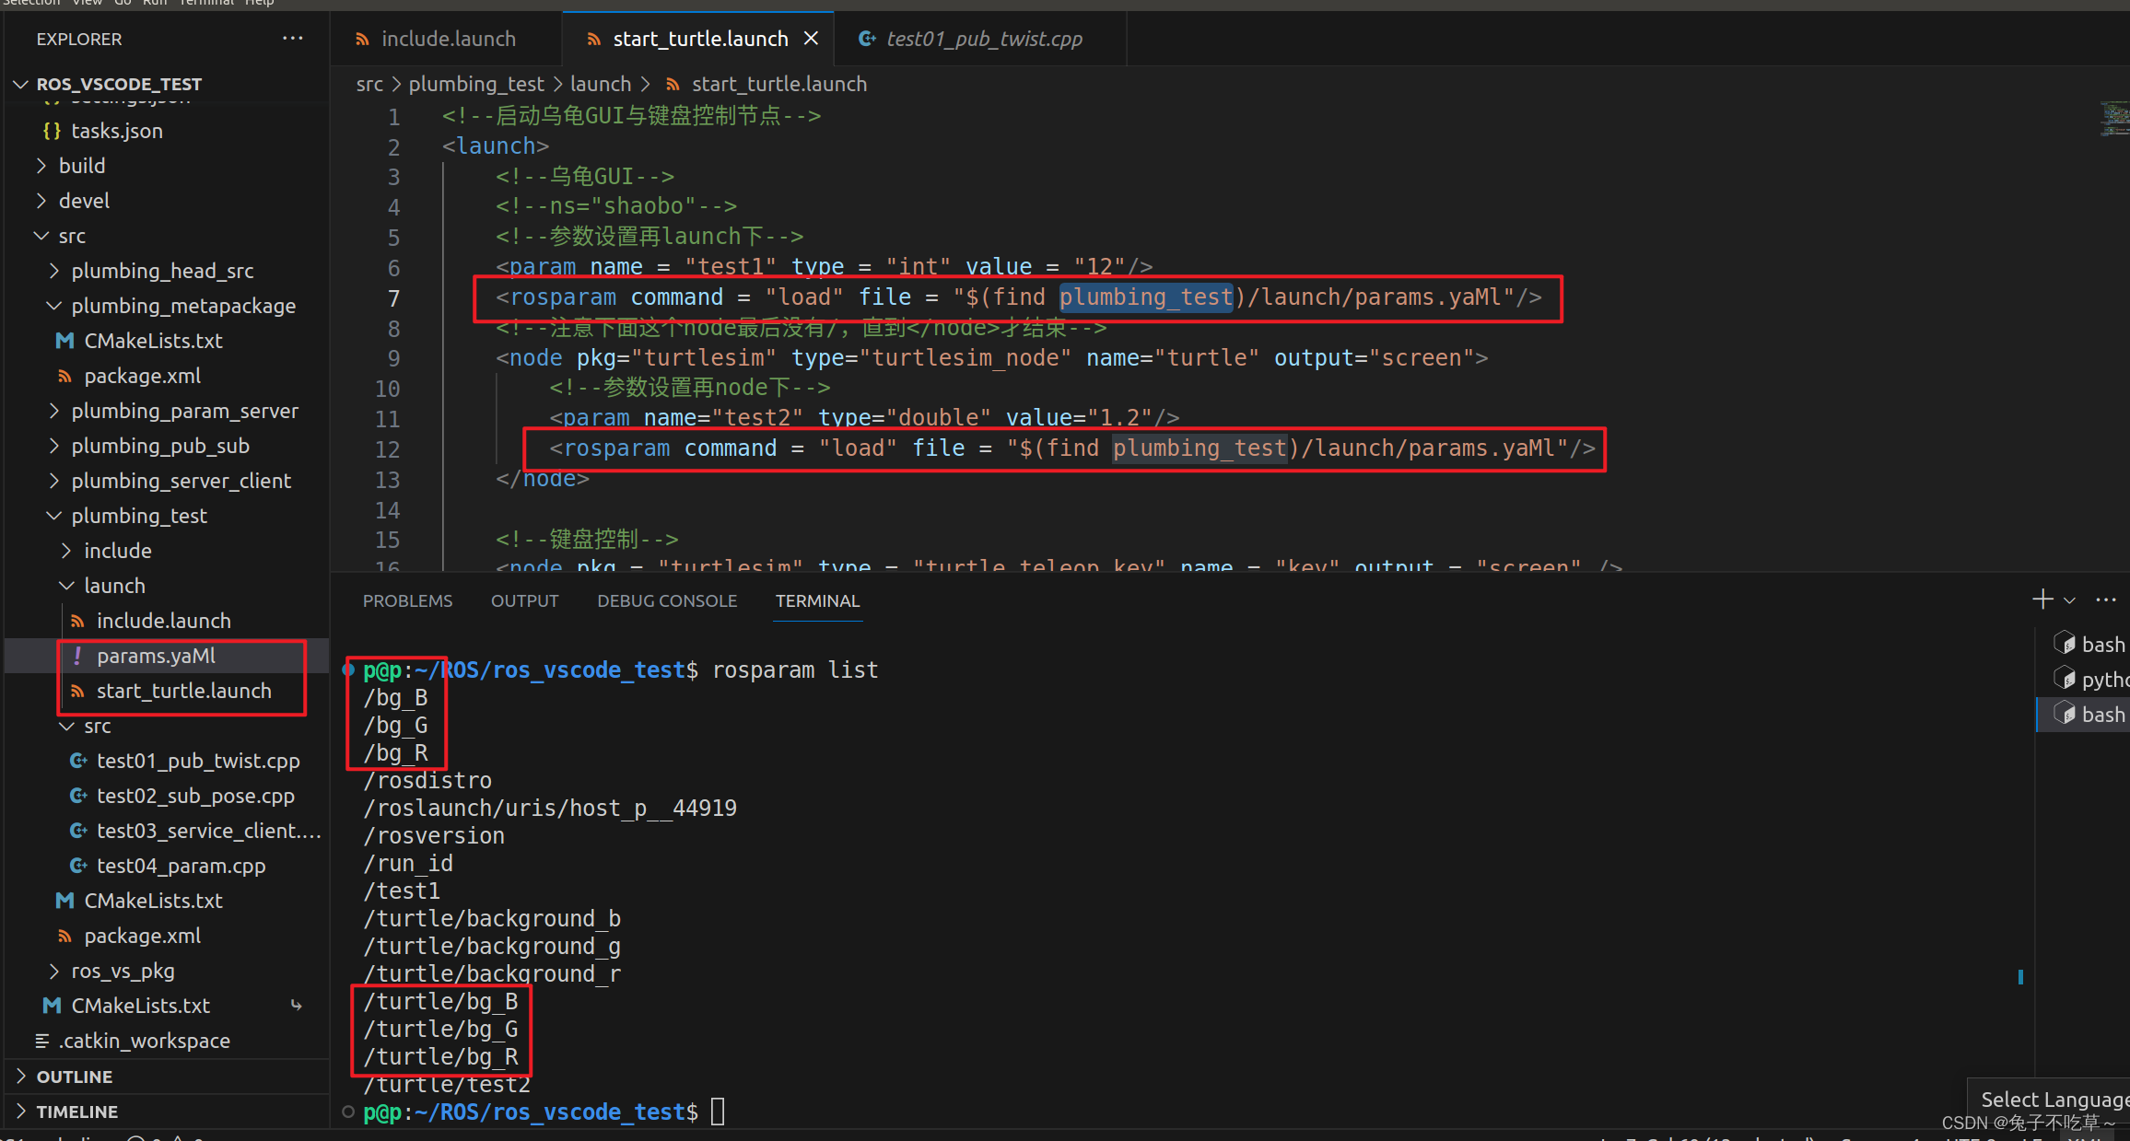The height and width of the screenshot is (1141, 2130).
Task: Switch to the include.launch editor tab
Action: click(x=448, y=39)
